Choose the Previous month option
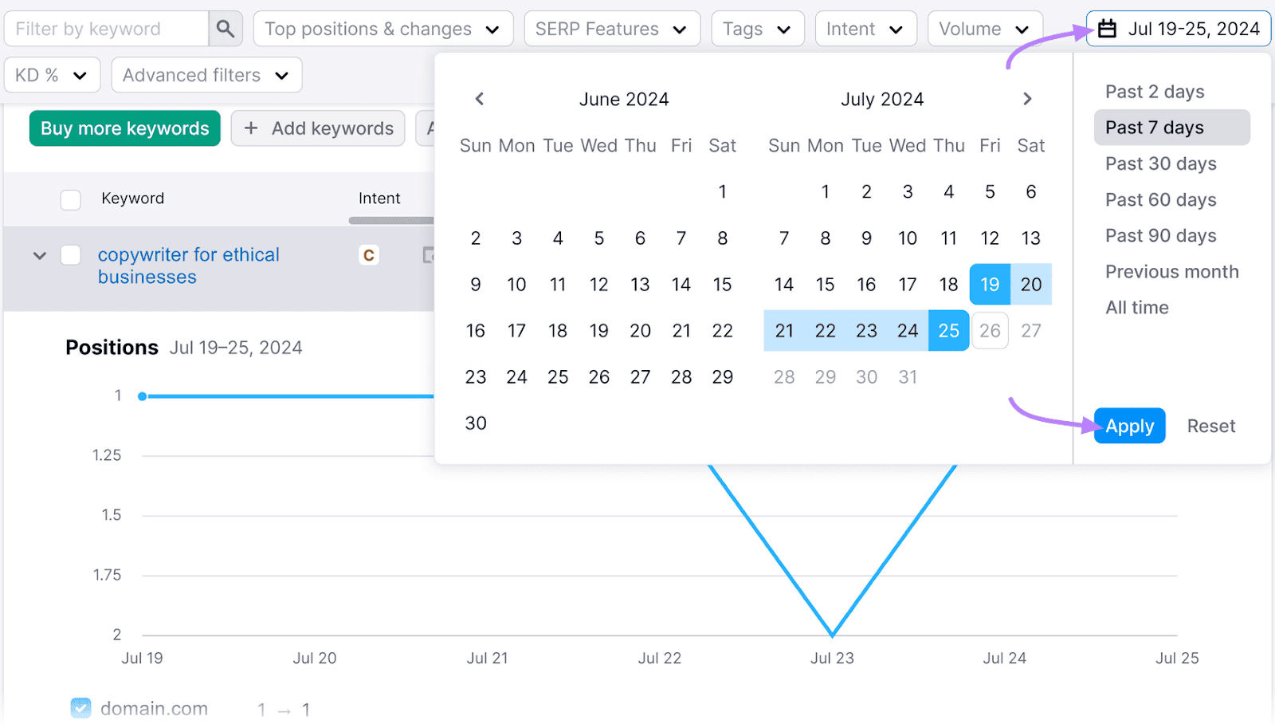This screenshot has width=1275, height=728. pyautogui.click(x=1171, y=271)
